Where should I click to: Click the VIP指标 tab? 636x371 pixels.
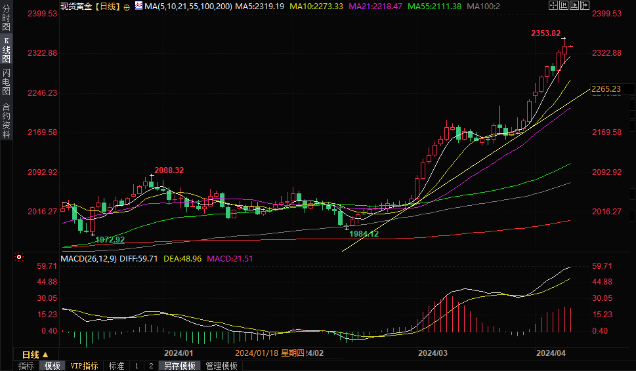(84, 366)
